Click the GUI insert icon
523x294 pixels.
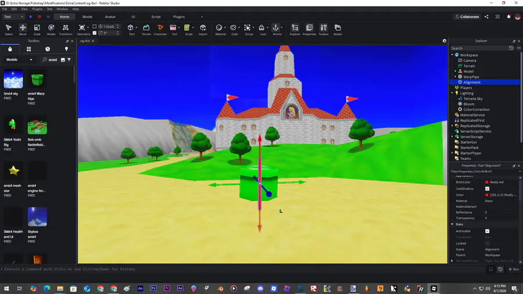pyautogui.click(x=173, y=28)
